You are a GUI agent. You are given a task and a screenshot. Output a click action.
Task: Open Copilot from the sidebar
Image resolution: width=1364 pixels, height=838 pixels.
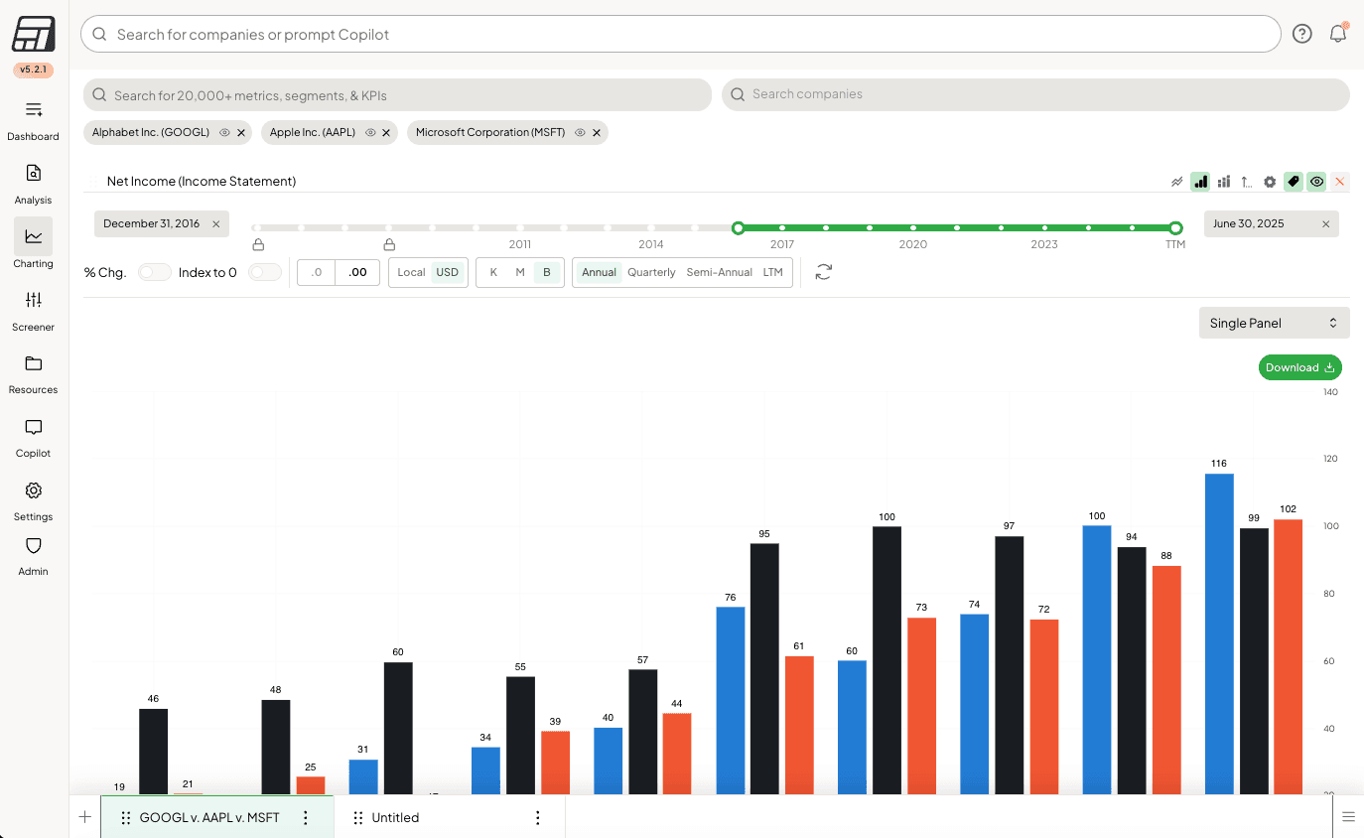(33, 437)
